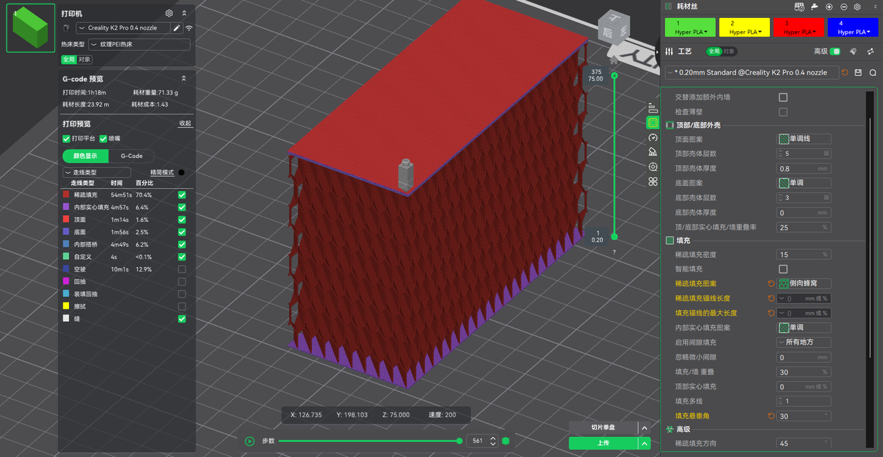883x457 pixels.
Task: Check the 智能填充 smart infill checkbox
Action: (x=783, y=269)
